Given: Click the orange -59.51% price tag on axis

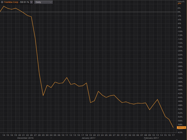Looking at the screenshot, I should point(182,128).
